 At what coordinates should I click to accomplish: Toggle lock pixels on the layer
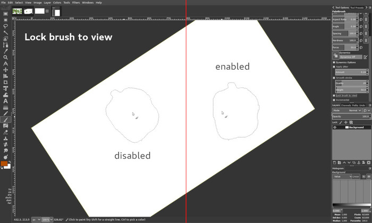click(x=341, y=122)
